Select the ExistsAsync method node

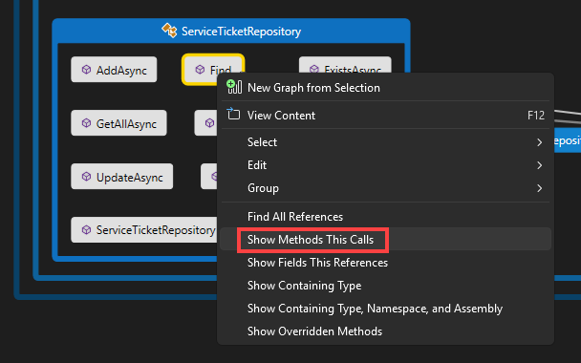pos(345,65)
